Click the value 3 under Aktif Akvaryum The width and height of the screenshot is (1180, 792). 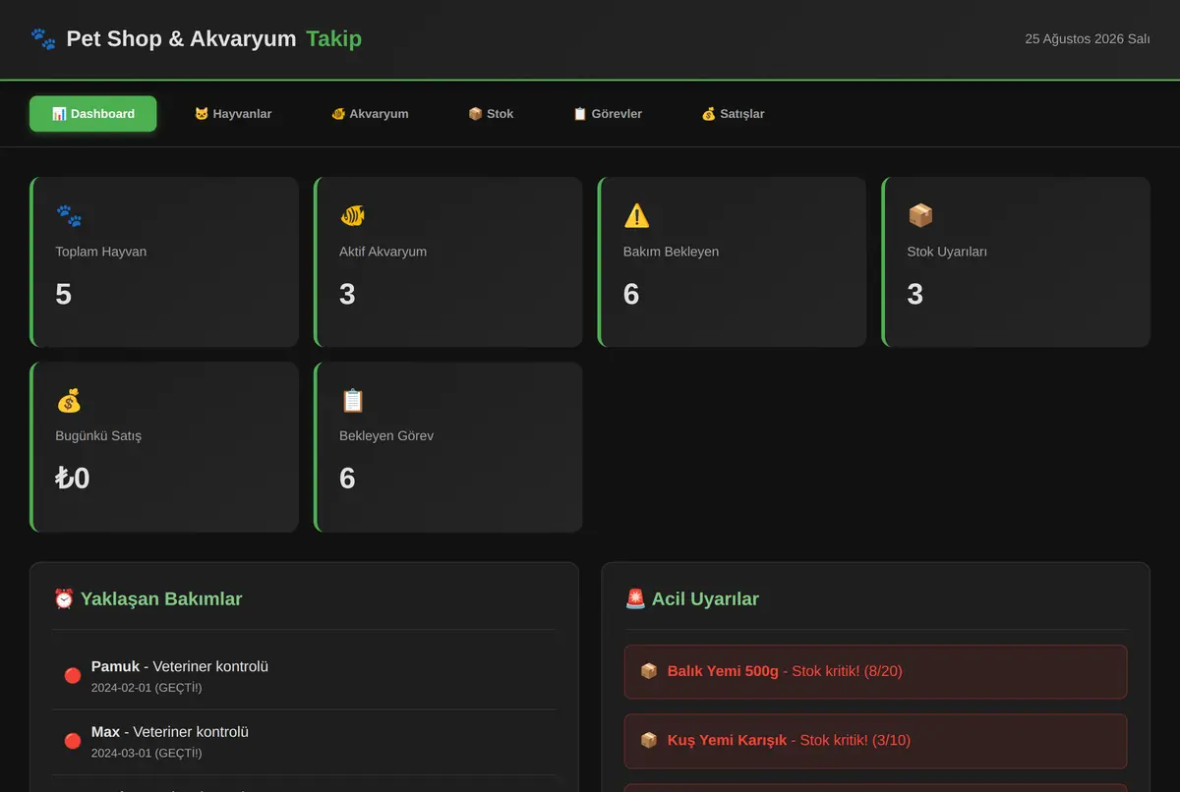347,294
